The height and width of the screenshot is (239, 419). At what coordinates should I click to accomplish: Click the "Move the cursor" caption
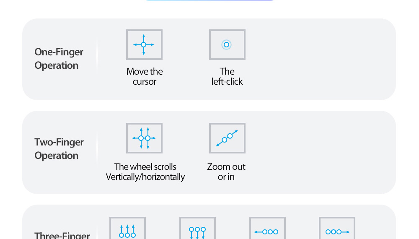[x=145, y=77]
